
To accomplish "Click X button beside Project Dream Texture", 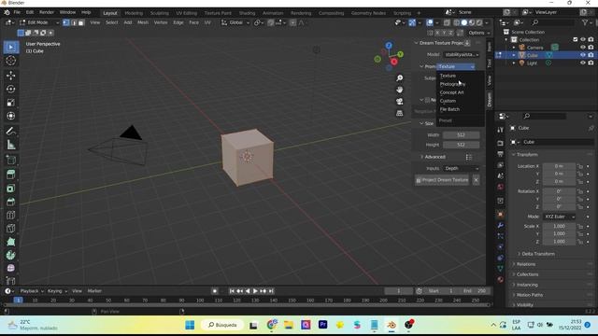I will point(476,180).
